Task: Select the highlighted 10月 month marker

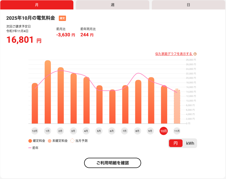Action: click(164, 131)
